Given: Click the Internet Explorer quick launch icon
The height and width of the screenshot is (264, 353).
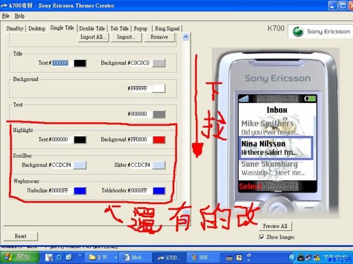Looking at the screenshot, I should pos(59,257).
